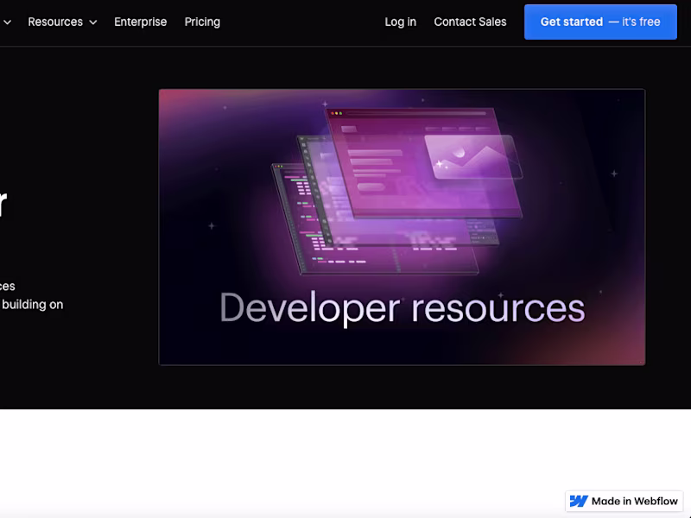
Task: Click the chevron at the far left of the navbar
Action: tap(8, 22)
